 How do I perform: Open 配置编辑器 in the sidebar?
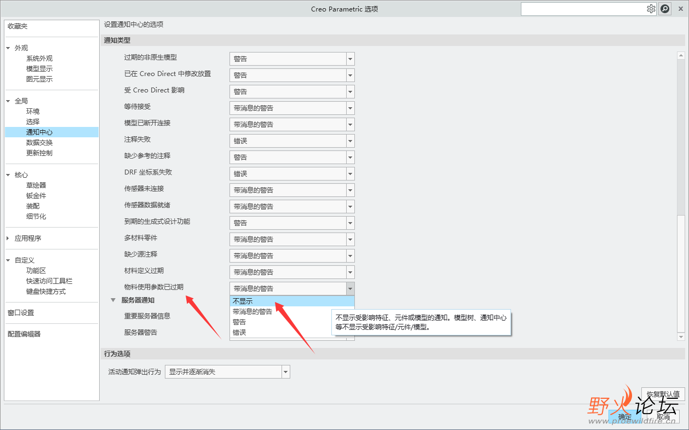pos(24,334)
